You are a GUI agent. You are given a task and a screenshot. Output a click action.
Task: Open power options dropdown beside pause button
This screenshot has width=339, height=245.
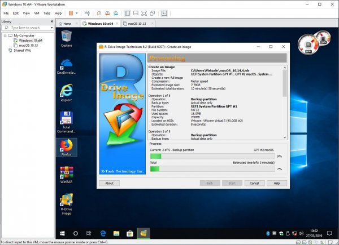click(77, 12)
